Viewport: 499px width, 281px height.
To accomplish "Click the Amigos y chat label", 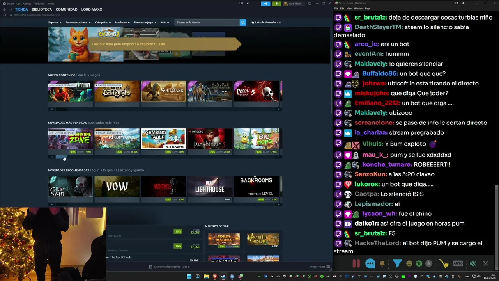I will coord(317,267).
